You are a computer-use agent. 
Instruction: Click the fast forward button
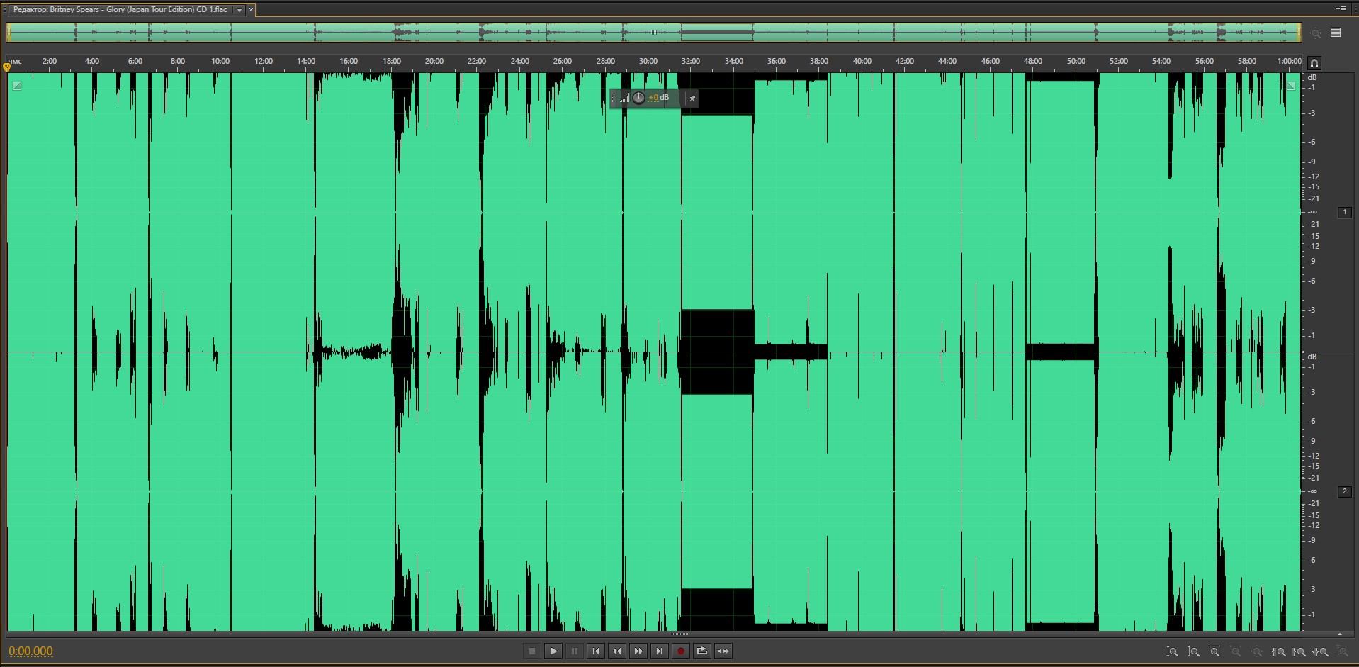638,651
